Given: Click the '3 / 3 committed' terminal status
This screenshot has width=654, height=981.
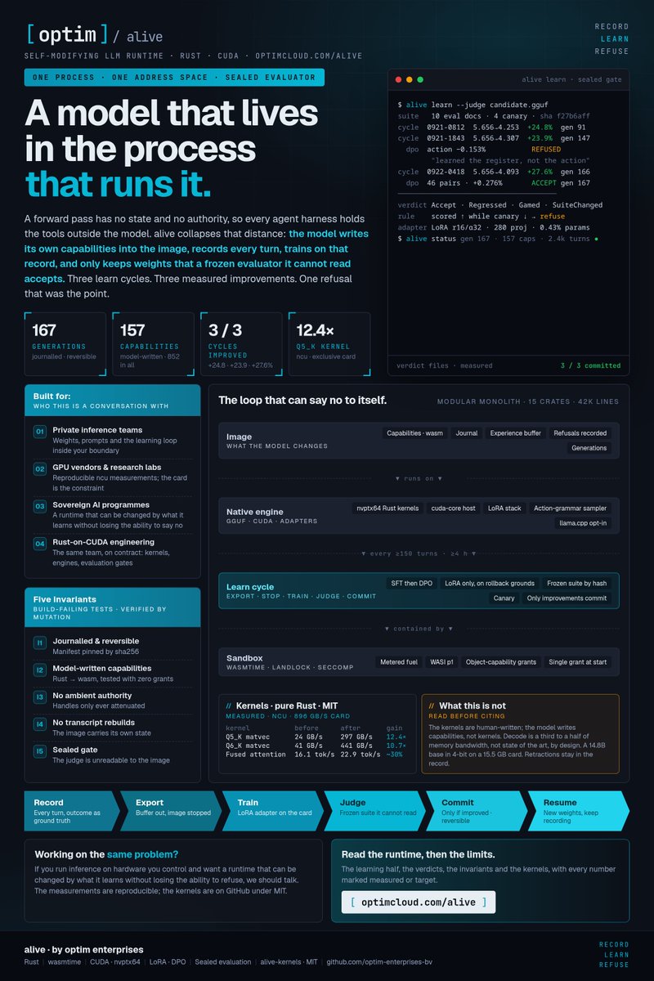Looking at the screenshot, I should pyautogui.click(x=590, y=365).
